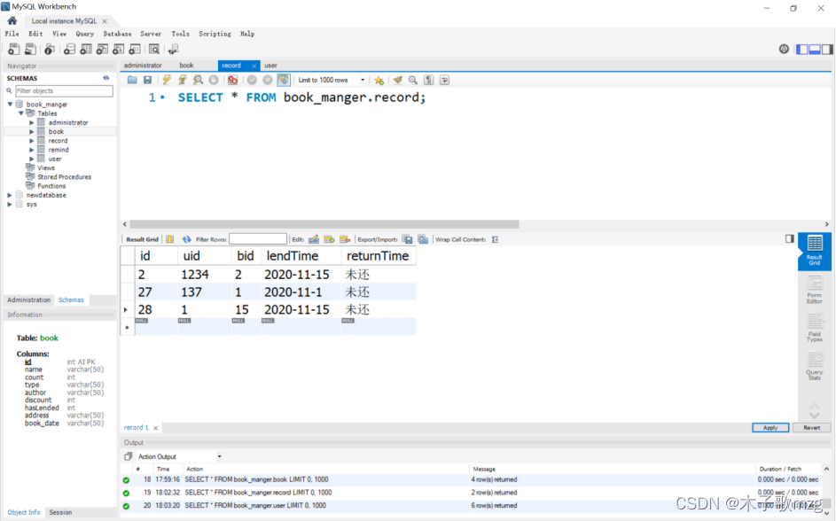Viewport: 836px width, 521px height.
Task: Refresh the schemas list
Action: 106,78
